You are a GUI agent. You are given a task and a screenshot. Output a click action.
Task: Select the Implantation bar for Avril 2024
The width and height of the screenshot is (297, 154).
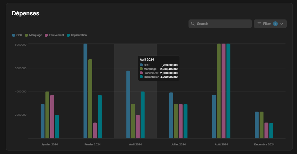point(143,115)
